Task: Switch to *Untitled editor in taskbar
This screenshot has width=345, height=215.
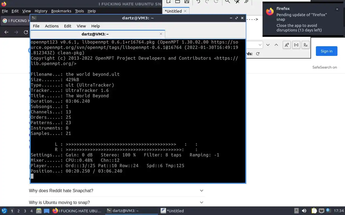Action: (172, 211)
